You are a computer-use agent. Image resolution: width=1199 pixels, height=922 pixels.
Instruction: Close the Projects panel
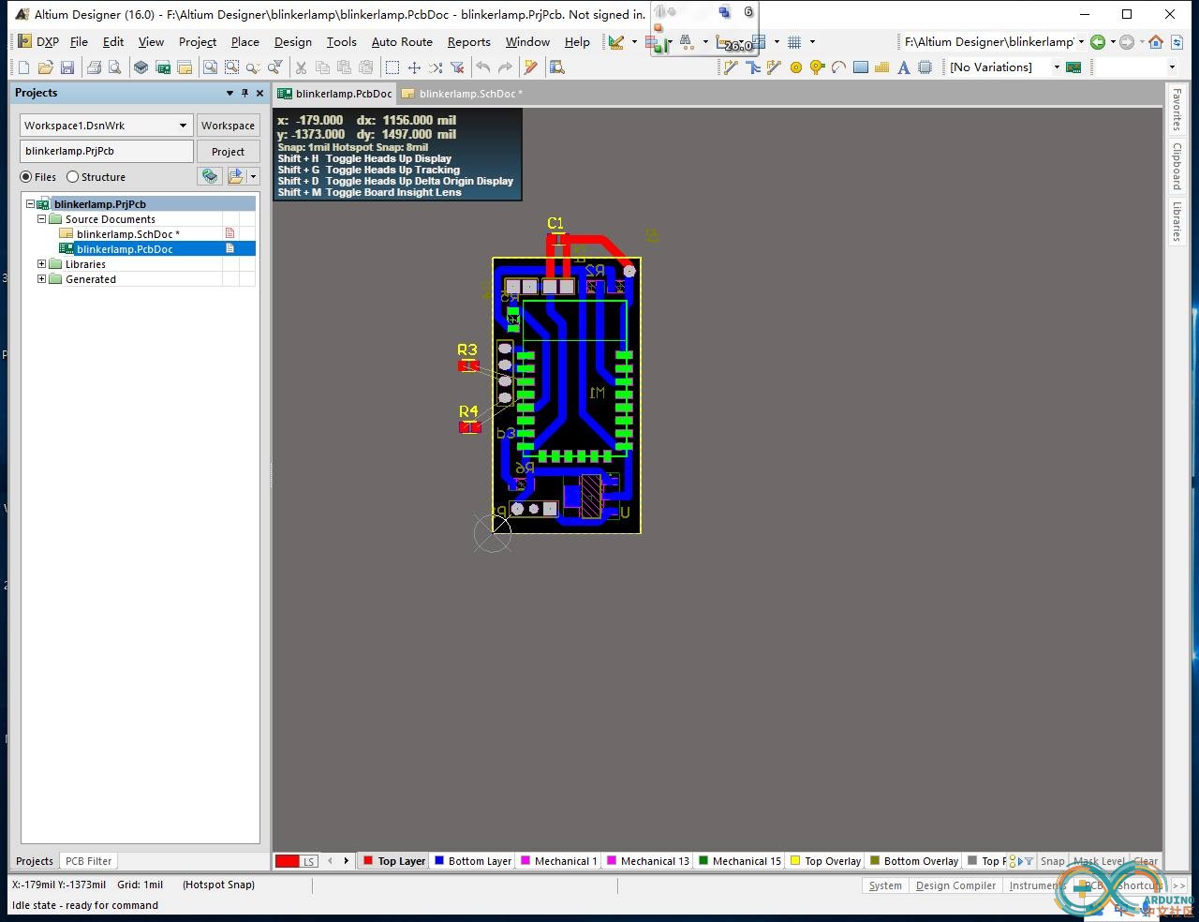[x=260, y=93]
